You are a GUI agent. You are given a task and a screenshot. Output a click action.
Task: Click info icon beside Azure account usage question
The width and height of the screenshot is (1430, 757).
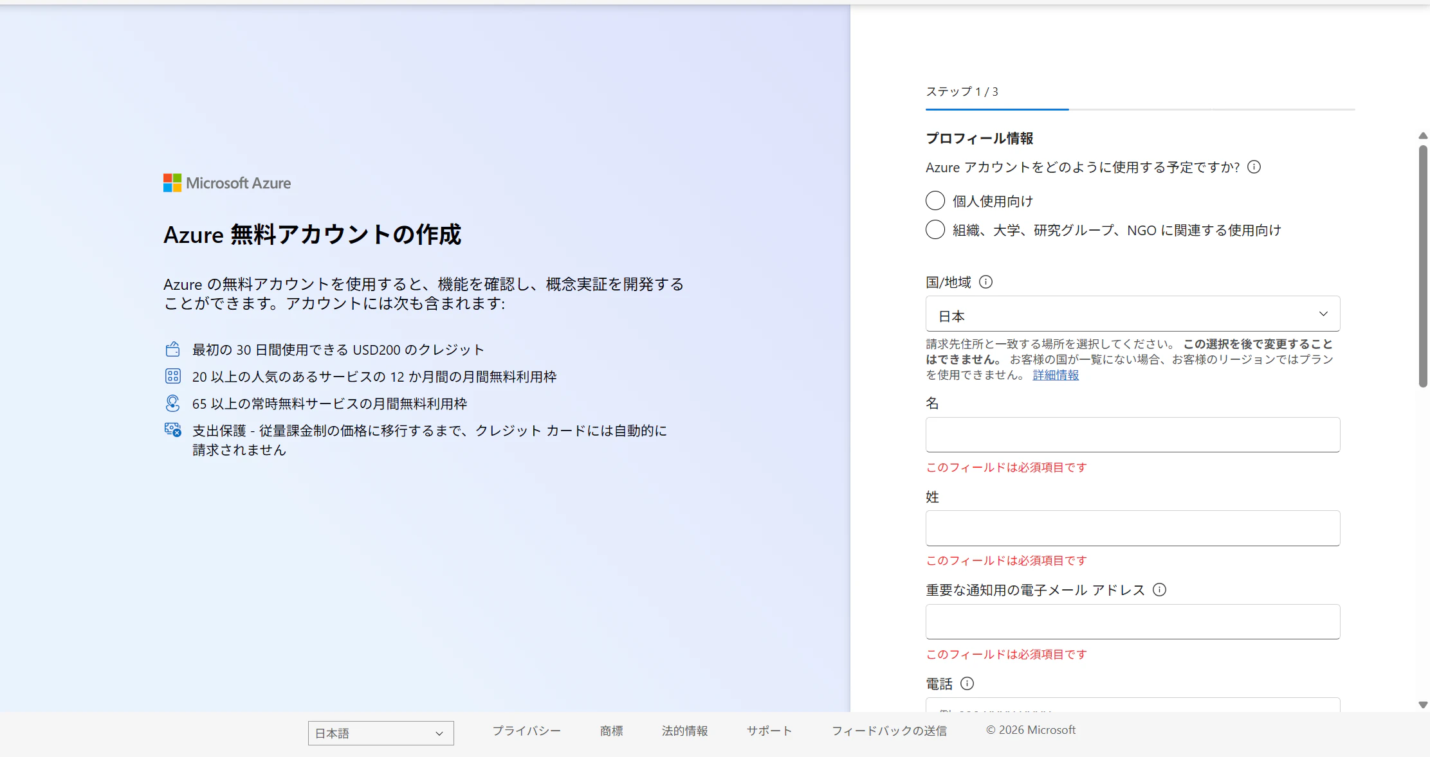click(1254, 167)
